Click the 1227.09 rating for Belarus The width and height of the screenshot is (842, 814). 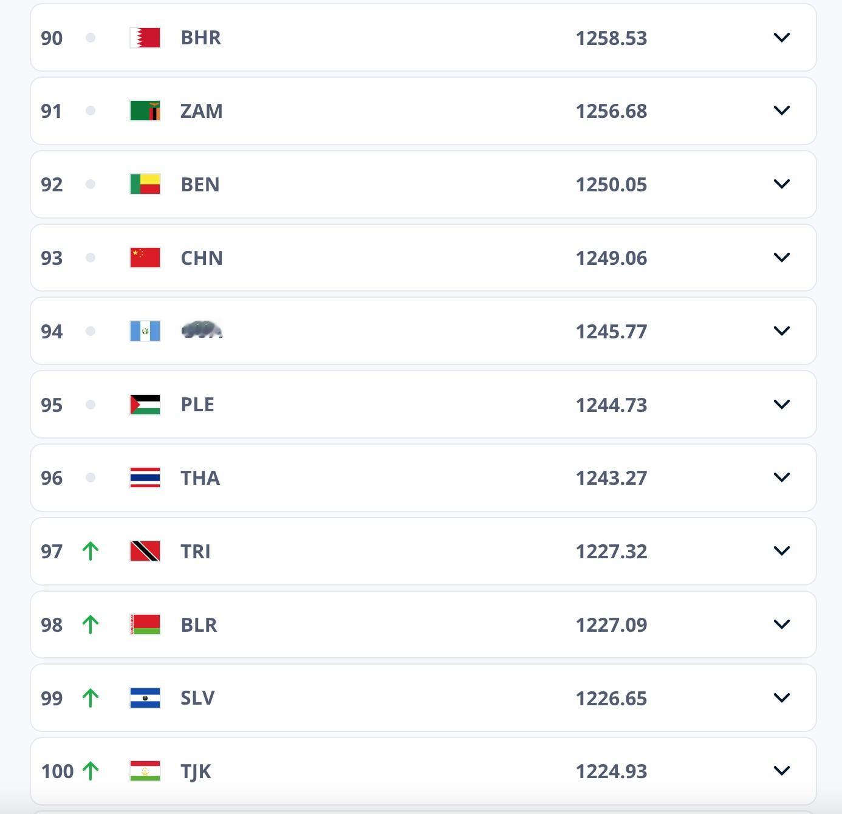click(611, 624)
